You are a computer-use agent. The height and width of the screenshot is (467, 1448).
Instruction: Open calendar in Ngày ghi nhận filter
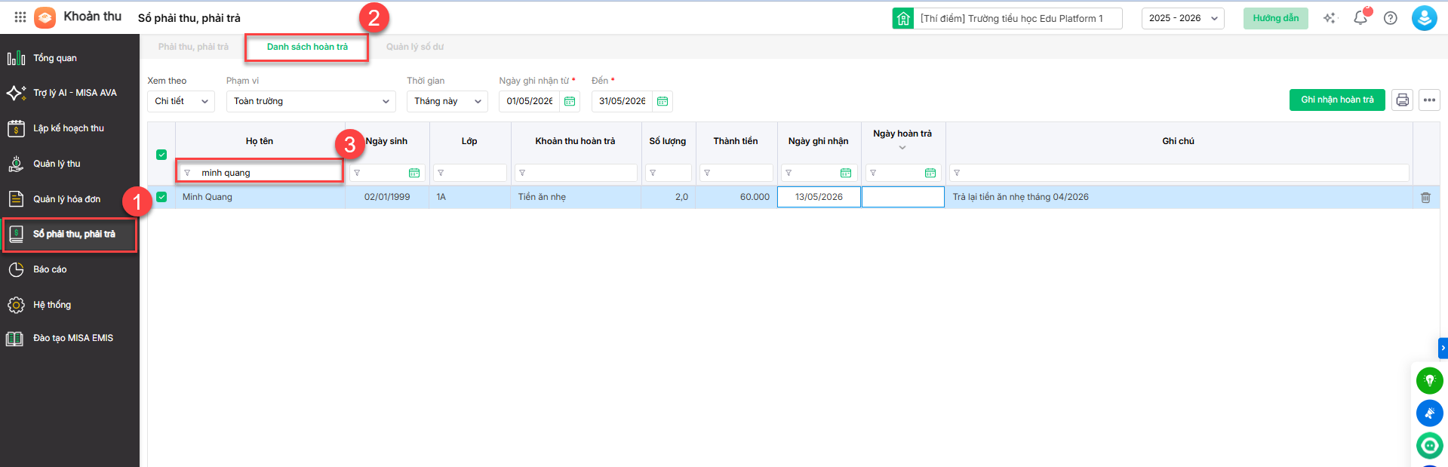pos(846,173)
